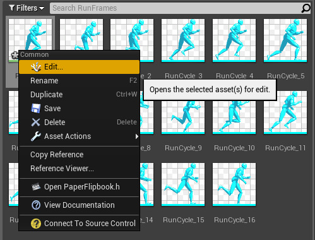This screenshot has width=315, height=240.
Task: Click the C++ file icon
Action: coord(36,187)
